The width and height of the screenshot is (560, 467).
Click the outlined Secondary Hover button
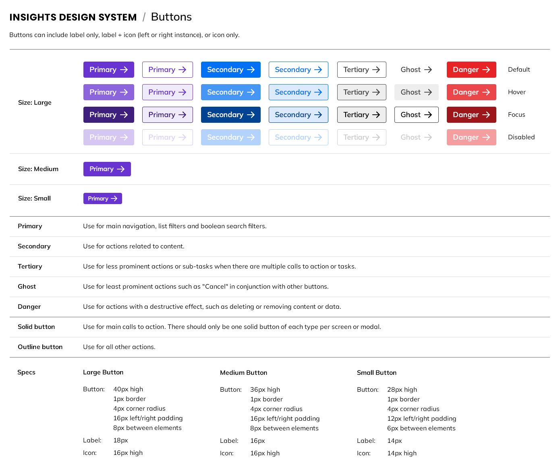point(298,92)
